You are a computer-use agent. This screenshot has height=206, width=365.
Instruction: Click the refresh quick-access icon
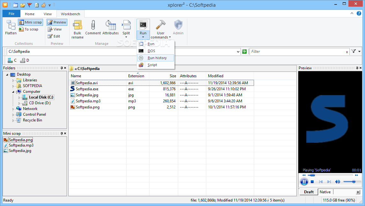point(37,5)
